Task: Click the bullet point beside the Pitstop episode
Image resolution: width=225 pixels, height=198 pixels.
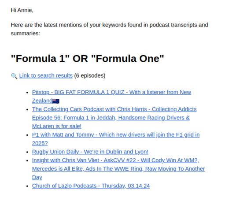Action: point(27,93)
